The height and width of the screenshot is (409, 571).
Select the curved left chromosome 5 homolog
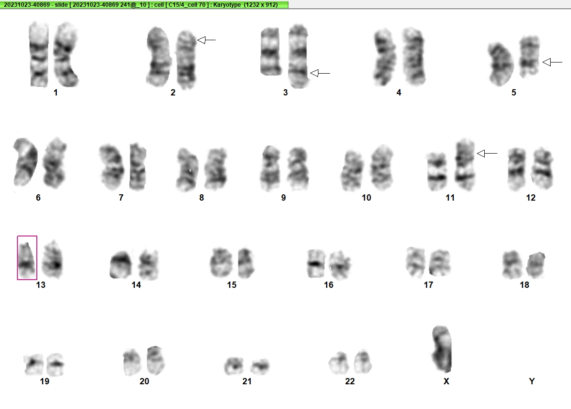pos(501,64)
